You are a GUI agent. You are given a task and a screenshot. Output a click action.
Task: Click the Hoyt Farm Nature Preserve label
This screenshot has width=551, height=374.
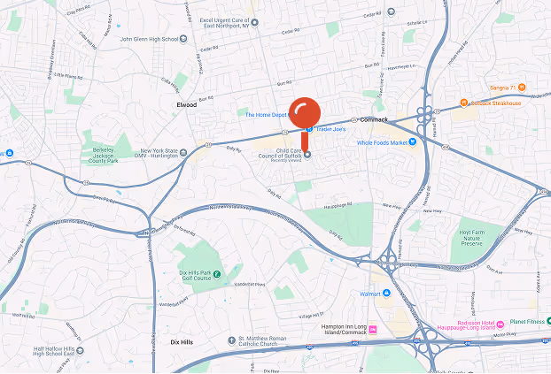(471, 238)
